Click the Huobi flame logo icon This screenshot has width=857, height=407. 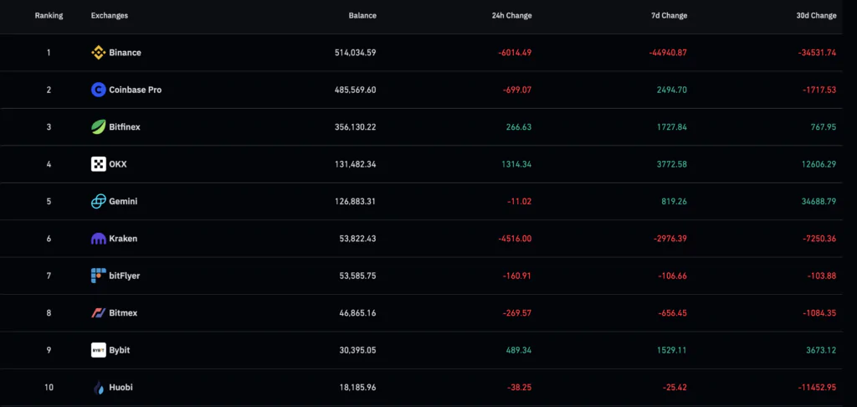click(x=99, y=387)
